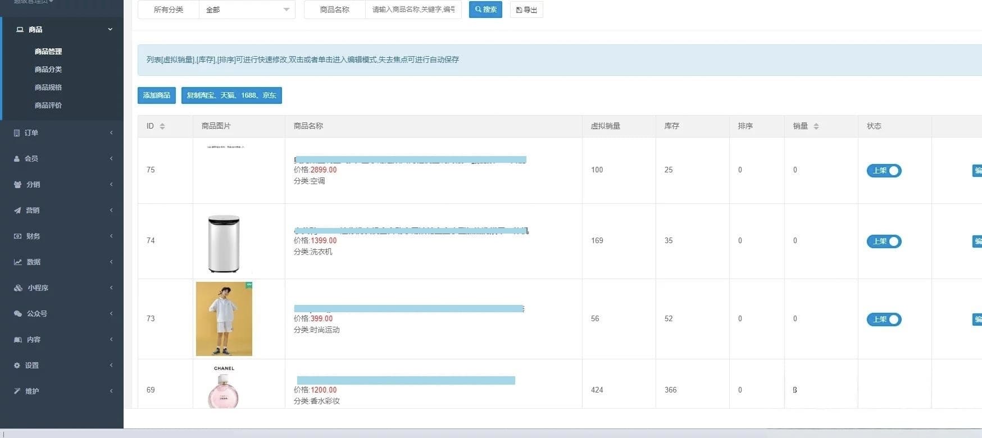Open the 公众号 menu item
The width and height of the screenshot is (982, 438).
62,314
